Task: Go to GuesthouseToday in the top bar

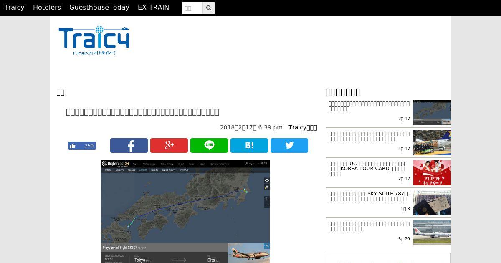Action: 99,8
